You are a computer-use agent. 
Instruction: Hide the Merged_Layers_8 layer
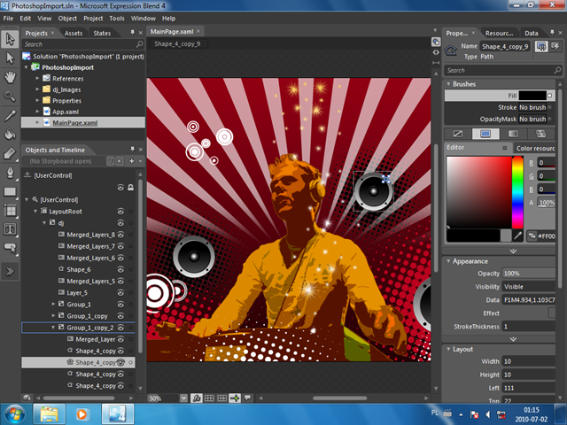coord(120,235)
